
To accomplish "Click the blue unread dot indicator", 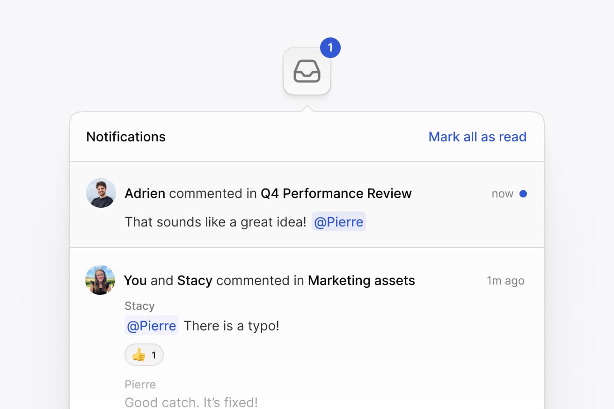I will tap(523, 194).
